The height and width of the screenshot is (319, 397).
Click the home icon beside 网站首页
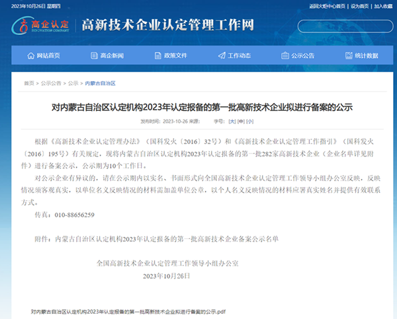tap(30, 55)
